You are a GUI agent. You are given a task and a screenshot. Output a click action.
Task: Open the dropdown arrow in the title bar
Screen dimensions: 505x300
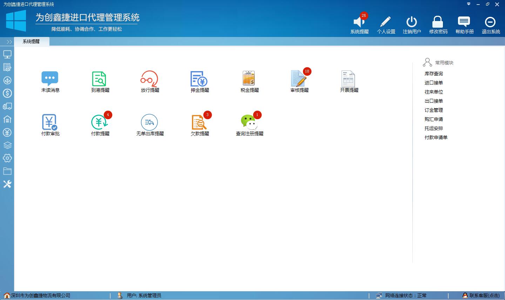469,5
